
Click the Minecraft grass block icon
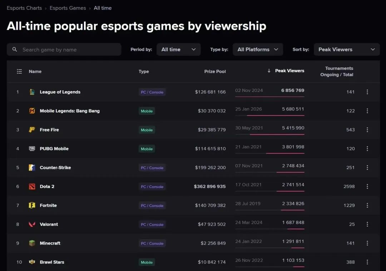coord(32,243)
